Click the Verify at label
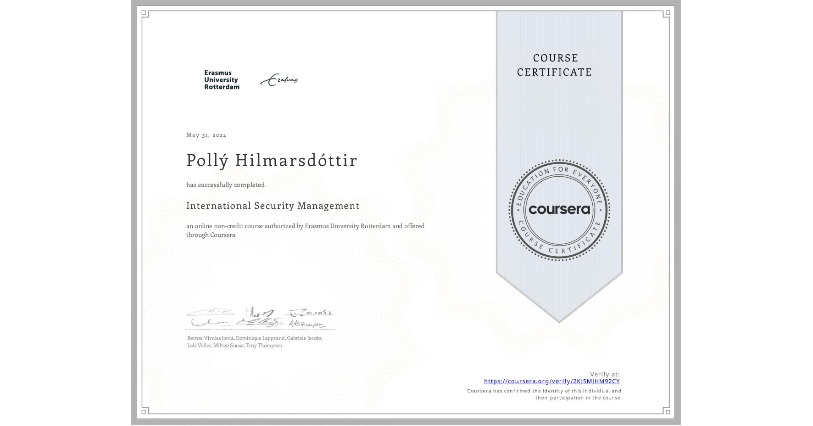 point(604,374)
